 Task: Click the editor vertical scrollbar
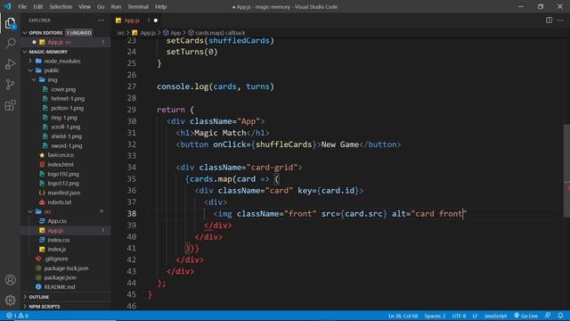pyautogui.click(x=566, y=170)
